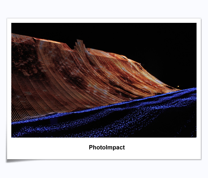Click the white frame's top edge
The width and height of the screenshot is (208, 178).
[x=104, y=20]
